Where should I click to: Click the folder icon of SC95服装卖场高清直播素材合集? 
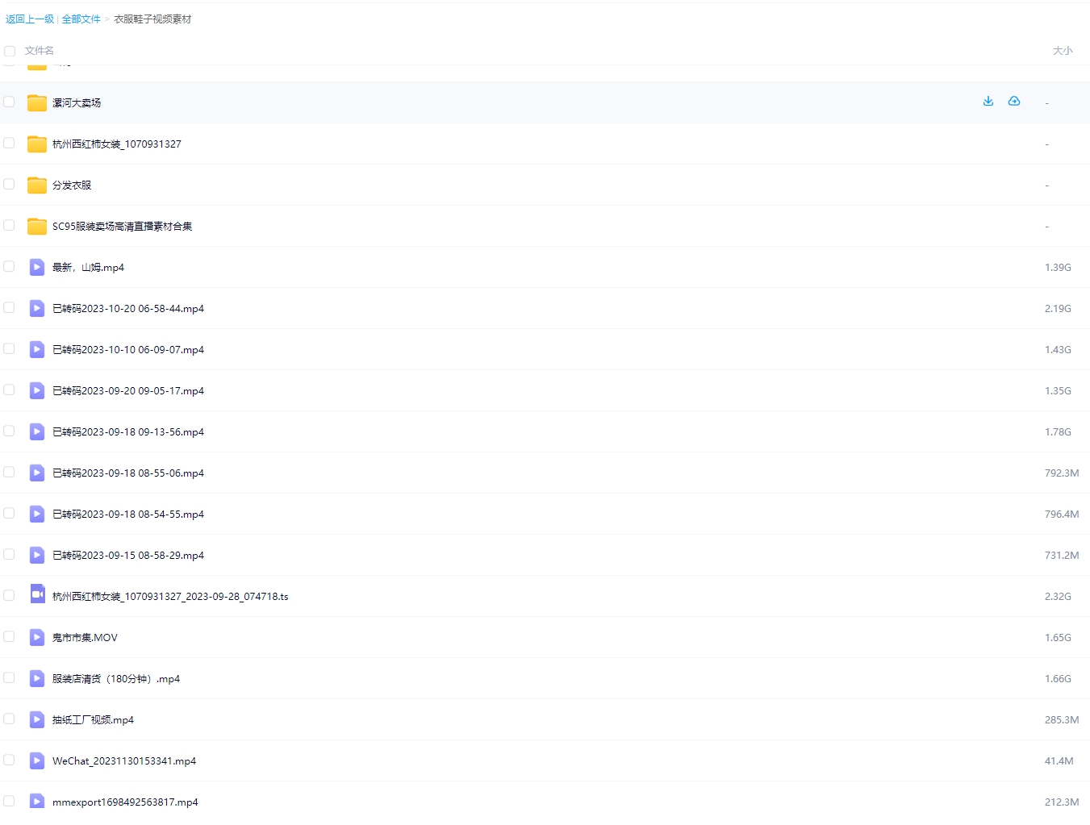click(36, 227)
